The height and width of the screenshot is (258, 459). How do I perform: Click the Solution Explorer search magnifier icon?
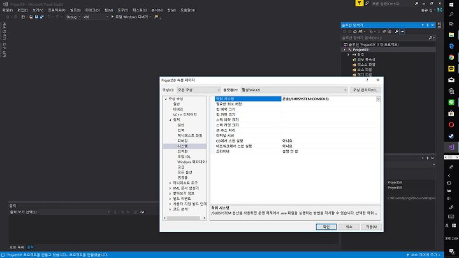(x=430, y=38)
